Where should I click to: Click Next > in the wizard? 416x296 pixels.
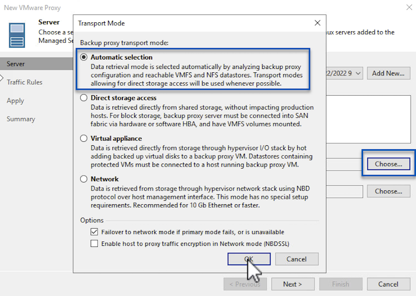coord(293,284)
